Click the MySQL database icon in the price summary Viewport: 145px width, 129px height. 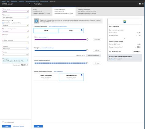(125, 22)
